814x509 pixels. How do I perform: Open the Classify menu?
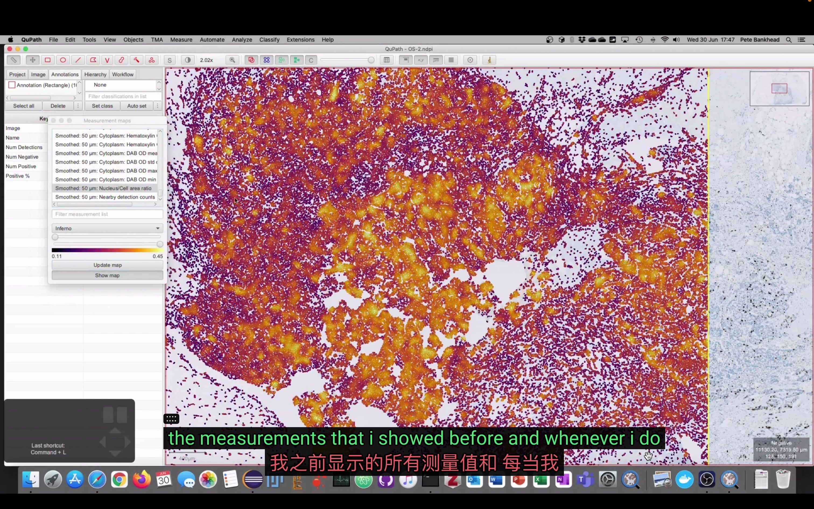(269, 39)
